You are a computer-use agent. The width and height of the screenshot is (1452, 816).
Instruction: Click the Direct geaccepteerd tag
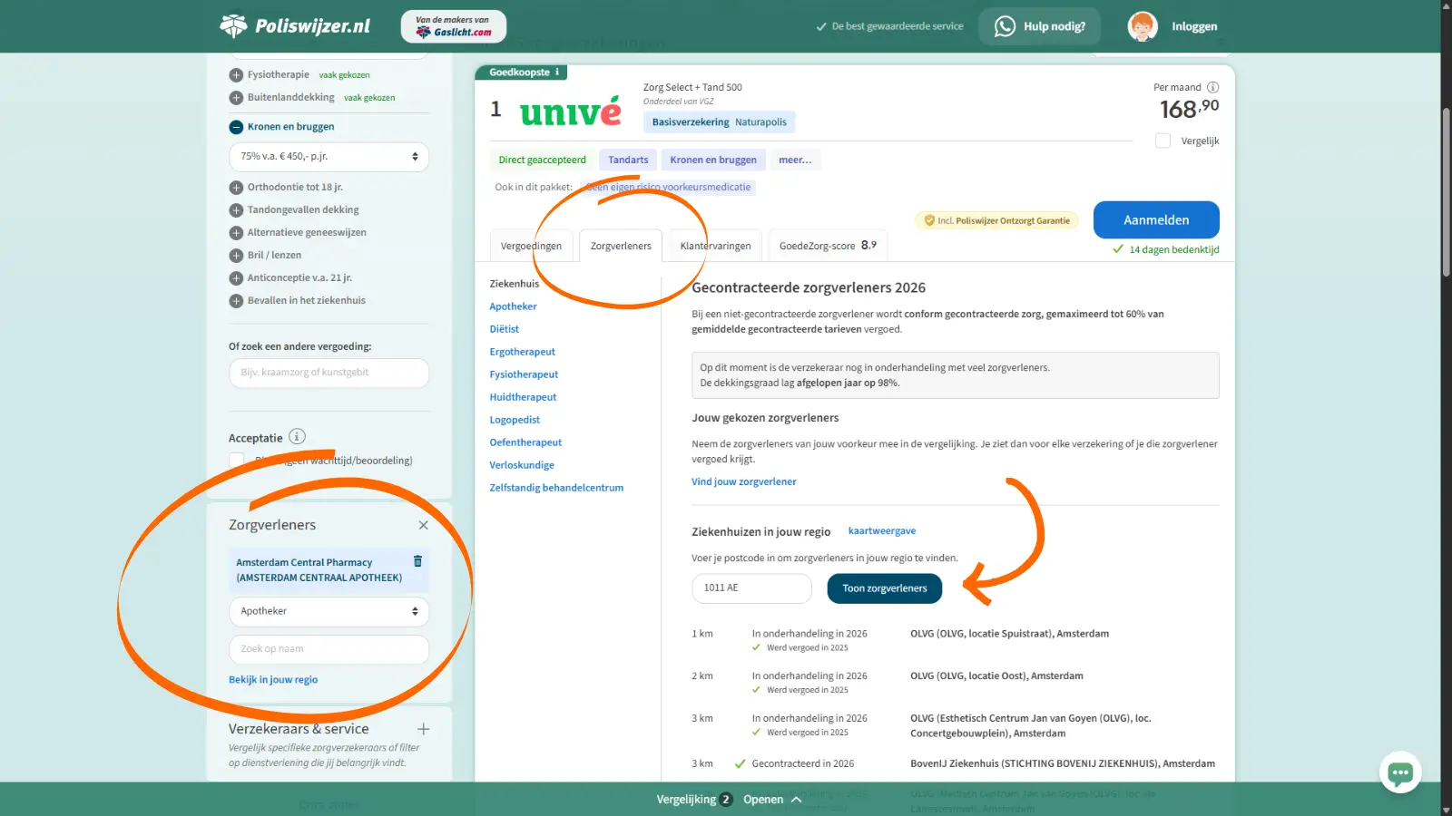tap(542, 160)
